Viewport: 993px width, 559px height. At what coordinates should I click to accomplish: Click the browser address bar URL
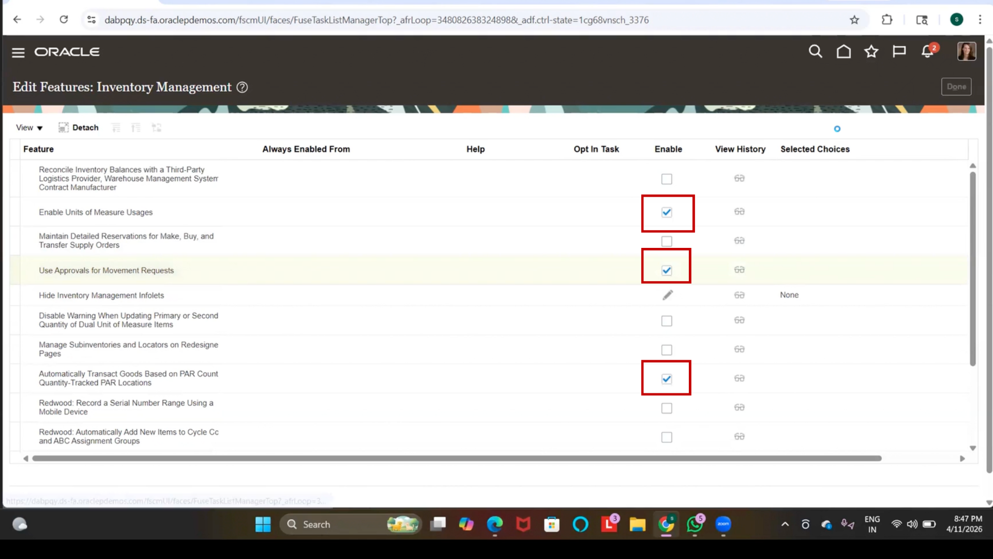377,20
